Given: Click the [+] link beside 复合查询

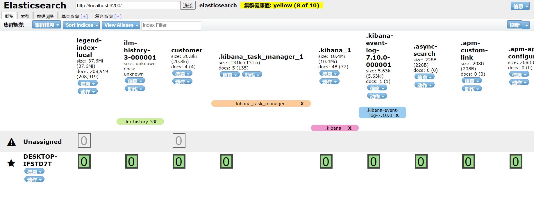Looking at the screenshot, I should click(x=118, y=17).
